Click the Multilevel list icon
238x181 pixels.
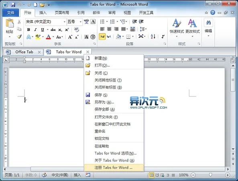pos(123,22)
